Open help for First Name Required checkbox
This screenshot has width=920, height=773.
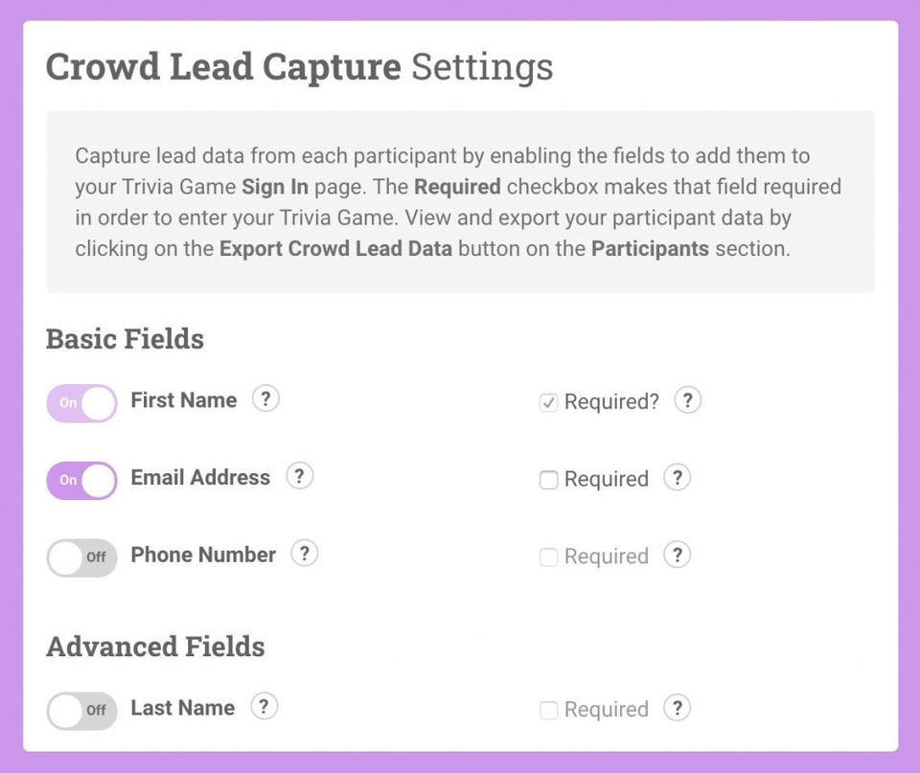click(687, 400)
